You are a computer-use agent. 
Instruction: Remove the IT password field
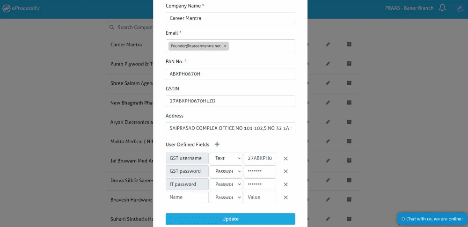285,184
